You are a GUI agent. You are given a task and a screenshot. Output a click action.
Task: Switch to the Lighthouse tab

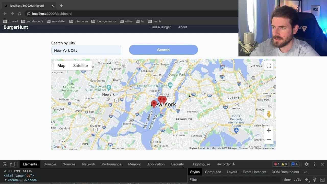(x=202, y=164)
